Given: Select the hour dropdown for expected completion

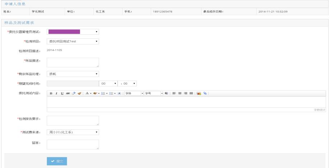Looking at the screenshot, I should 109,84.
